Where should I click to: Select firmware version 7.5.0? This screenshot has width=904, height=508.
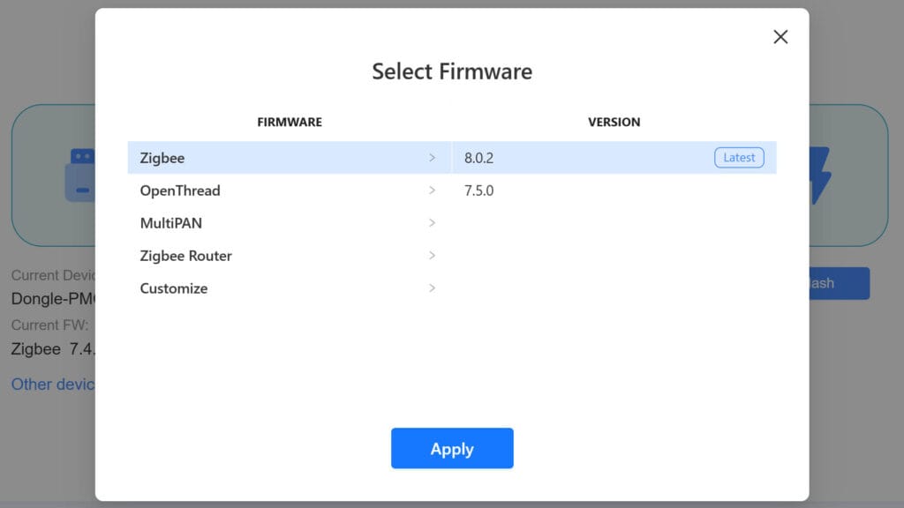point(479,190)
